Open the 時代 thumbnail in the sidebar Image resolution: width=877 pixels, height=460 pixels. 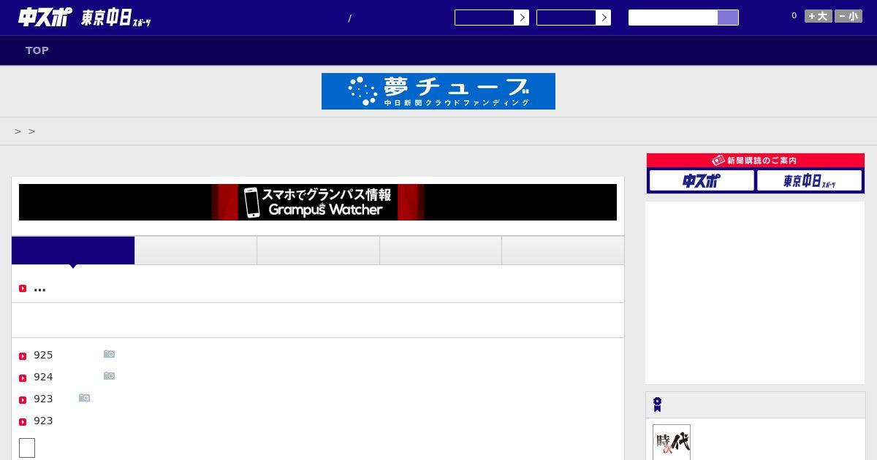(672, 442)
